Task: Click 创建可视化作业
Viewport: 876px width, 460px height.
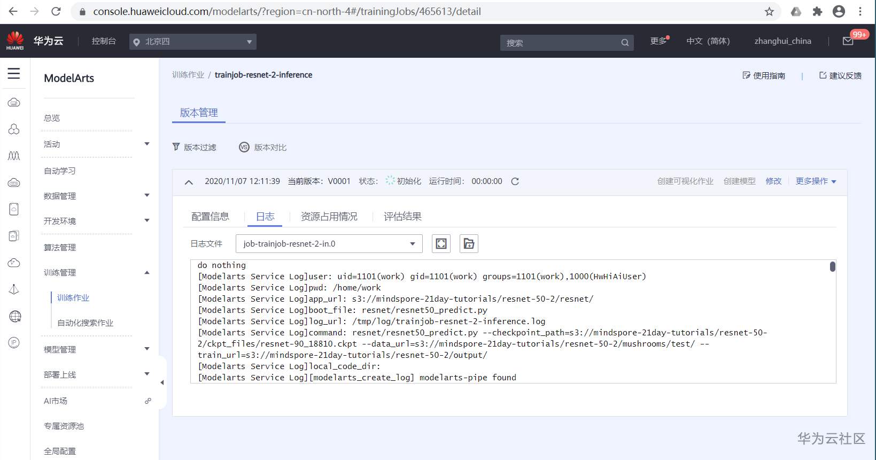Action: (685, 181)
